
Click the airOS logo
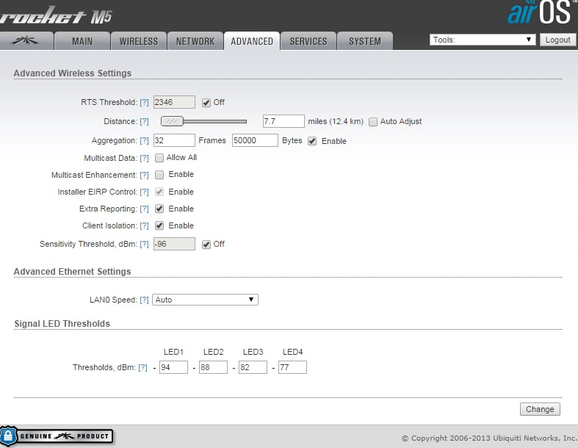point(542,12)
